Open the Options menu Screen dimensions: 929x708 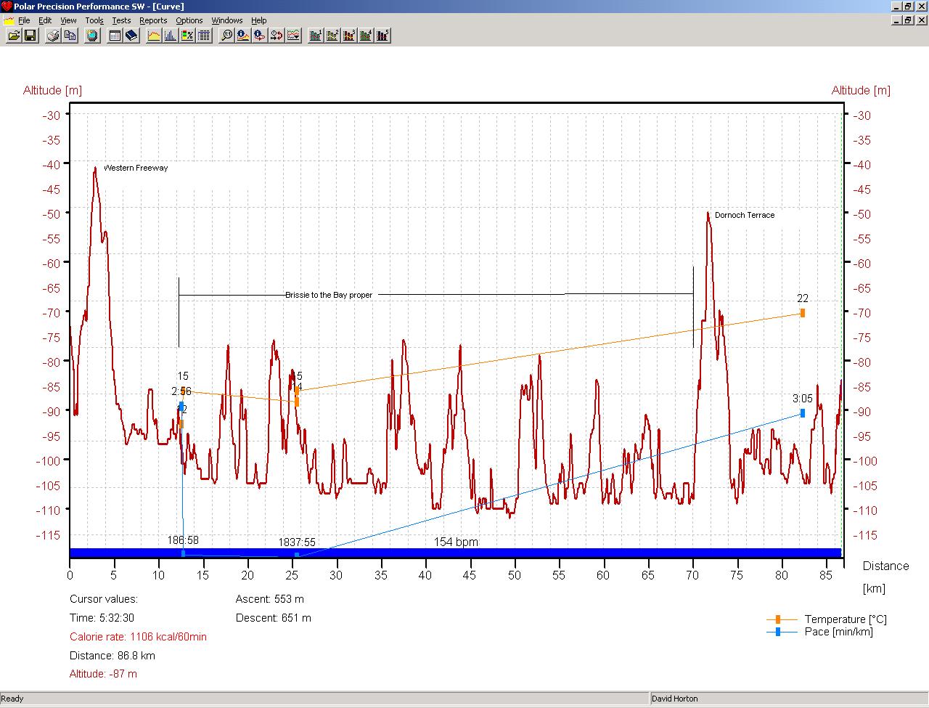click(189, 20)
